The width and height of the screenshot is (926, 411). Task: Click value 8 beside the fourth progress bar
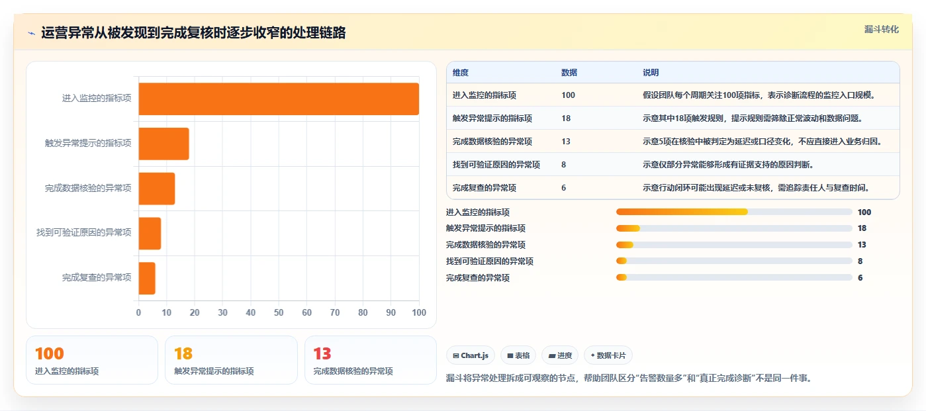(x=860, y=261)
